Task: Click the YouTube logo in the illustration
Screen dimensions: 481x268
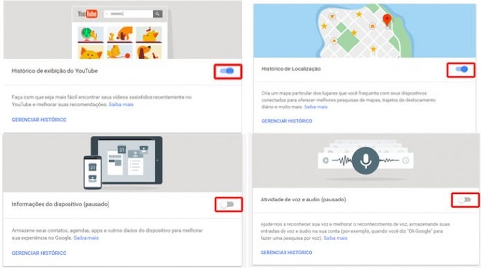Action: 87,14
